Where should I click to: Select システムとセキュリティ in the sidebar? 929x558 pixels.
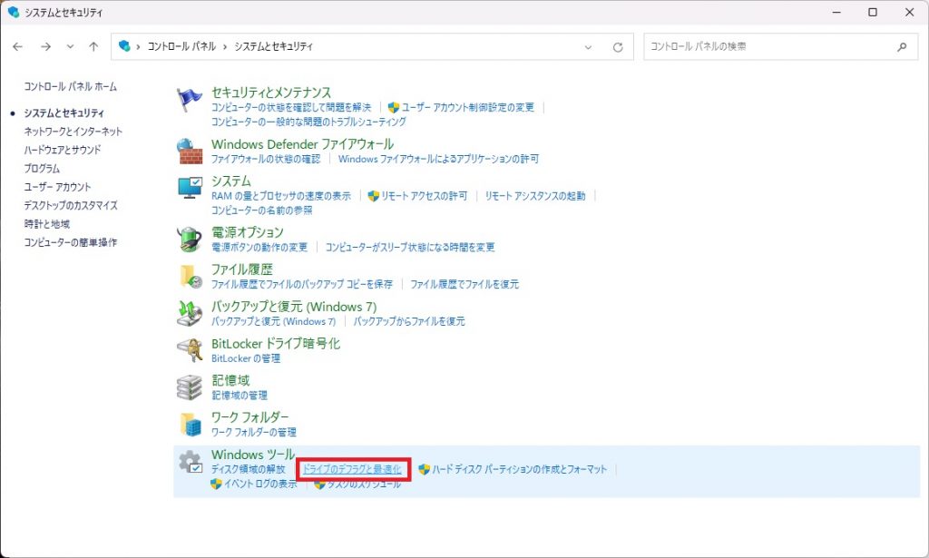point(64,113)
